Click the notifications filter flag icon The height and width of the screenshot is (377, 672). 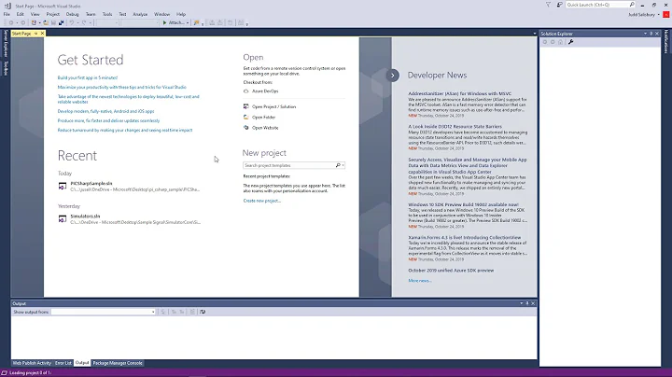[x=548, y=5]
